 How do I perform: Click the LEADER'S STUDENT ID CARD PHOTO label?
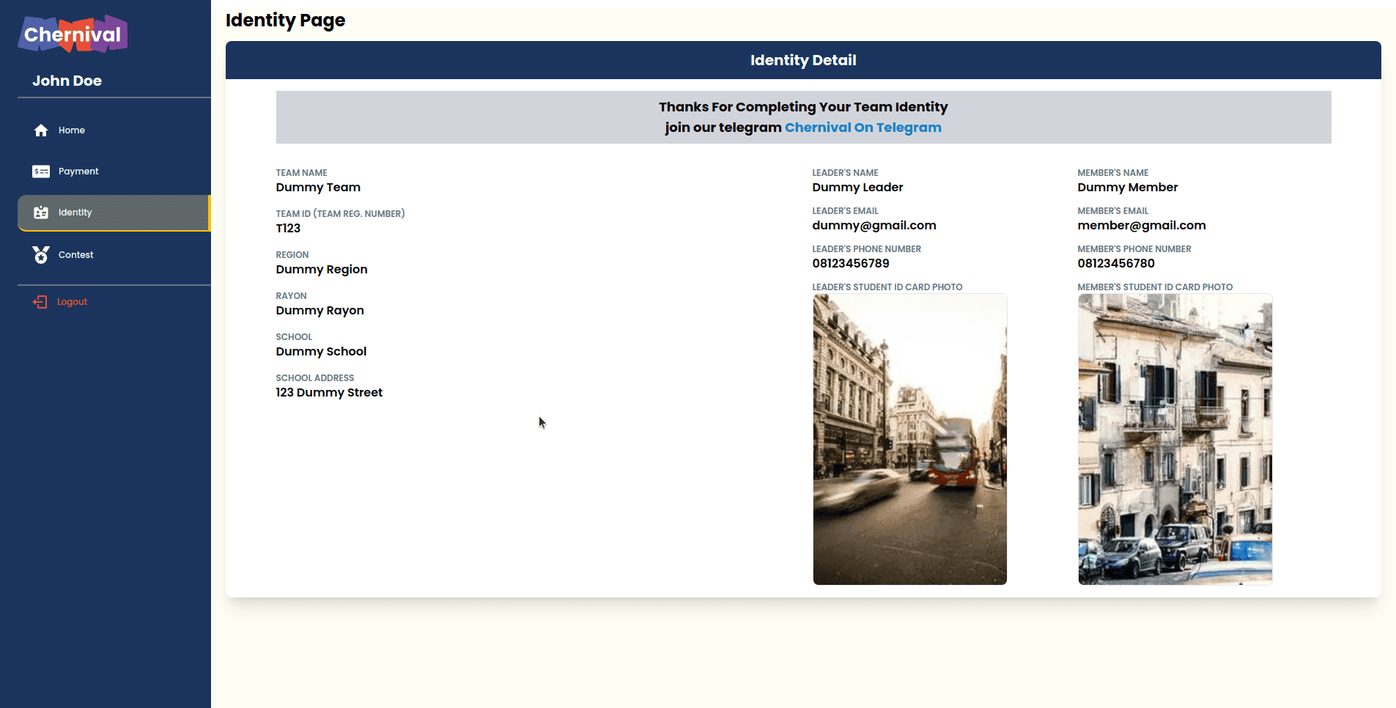(x=887, y=287)
